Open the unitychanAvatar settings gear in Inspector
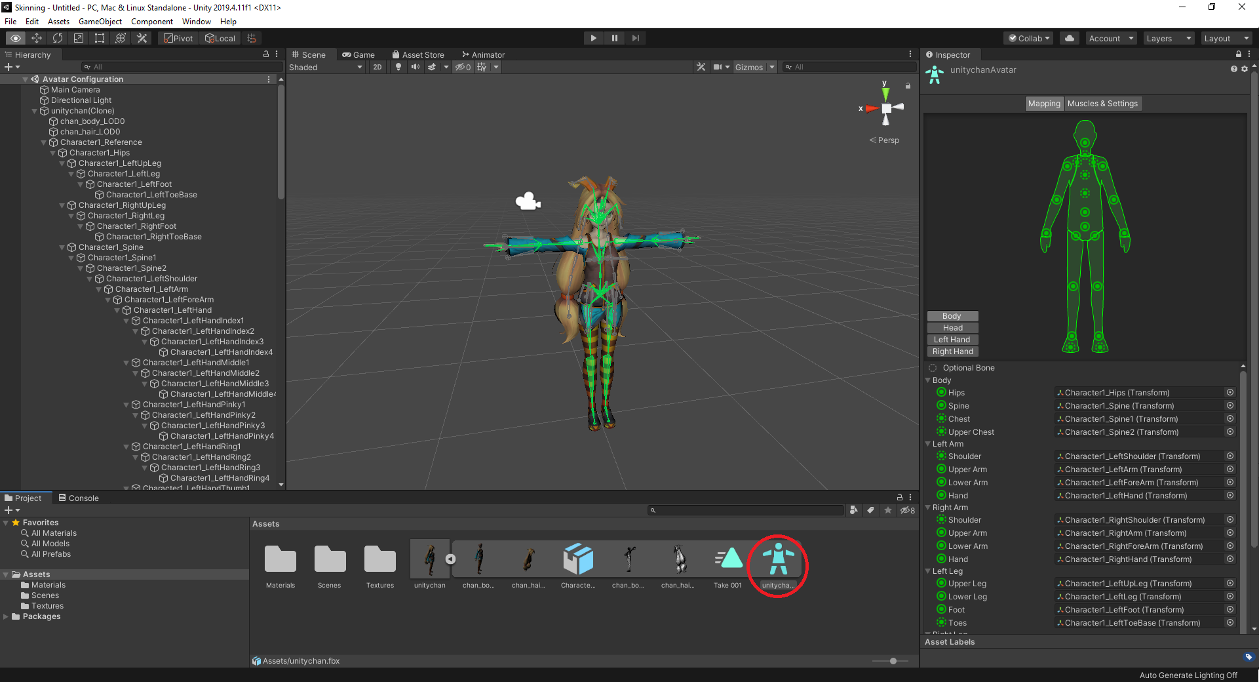Image resolution: width=1259 pixels, height=682 pixels. pyautogui.click(x=1245, y=70)
